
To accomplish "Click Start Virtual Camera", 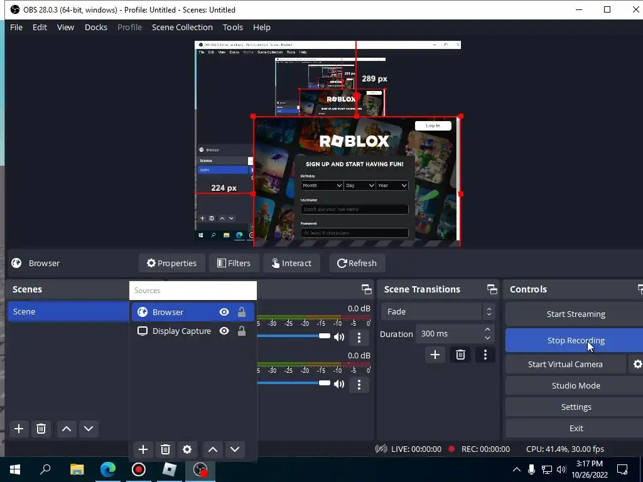I will (565, 364).
